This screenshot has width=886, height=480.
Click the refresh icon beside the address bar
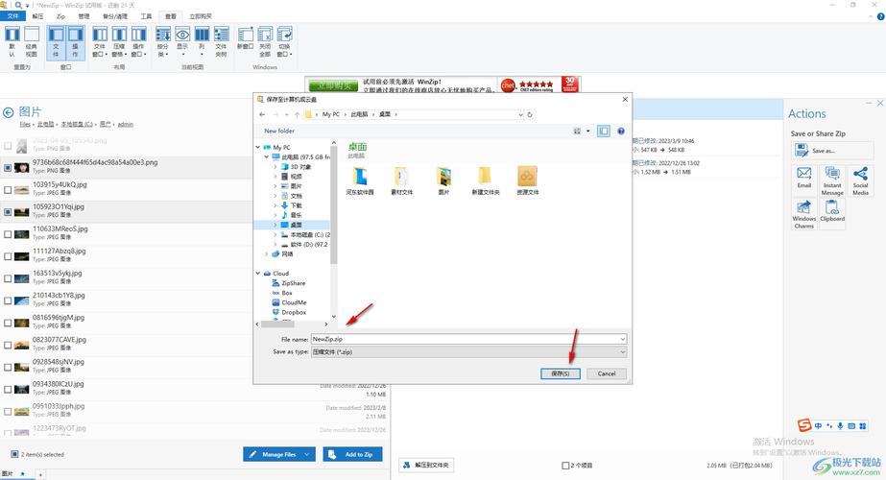tap(530, 114)
